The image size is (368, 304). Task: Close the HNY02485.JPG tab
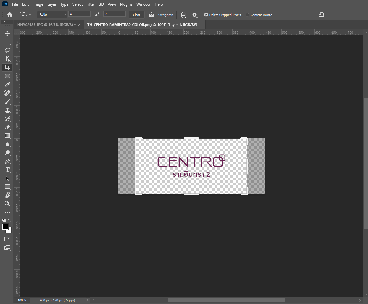(79, 25)
